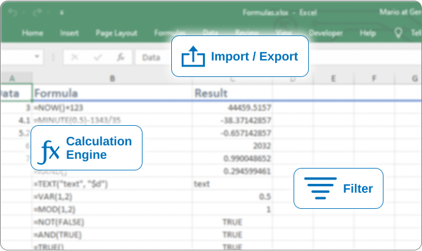This screenshot has width=422, height=251.
Task: Click the Formula header cell
Action: pos(113,93)
